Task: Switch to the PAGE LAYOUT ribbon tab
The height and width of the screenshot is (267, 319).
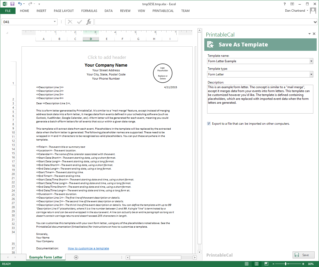Action: 64,11
